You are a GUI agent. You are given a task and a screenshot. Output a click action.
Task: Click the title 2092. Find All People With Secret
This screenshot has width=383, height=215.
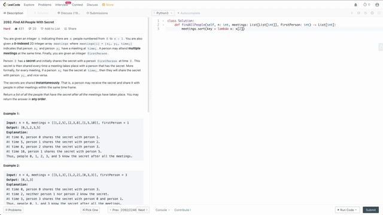29,22
